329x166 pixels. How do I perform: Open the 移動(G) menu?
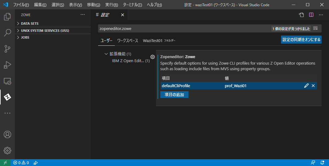point(93,5)
